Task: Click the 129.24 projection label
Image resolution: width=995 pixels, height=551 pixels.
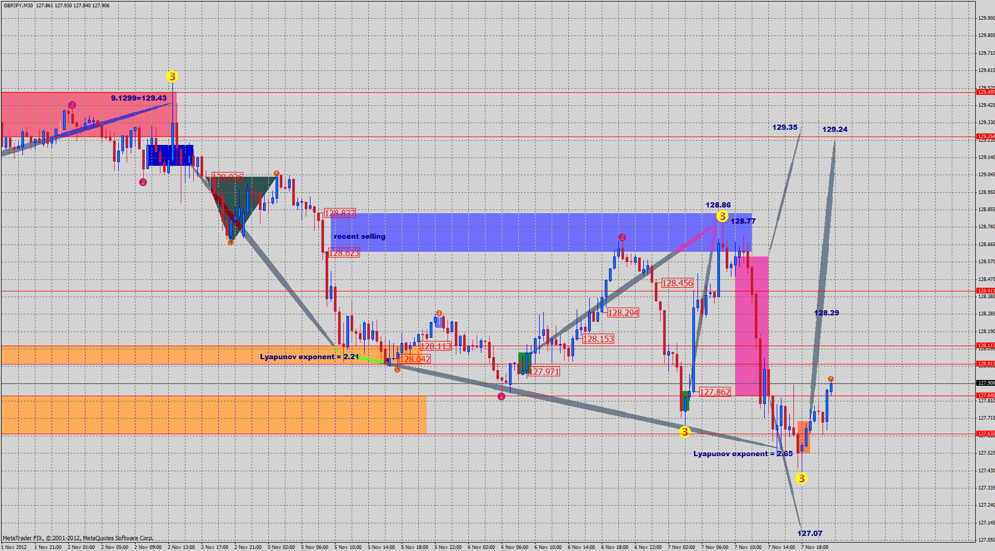Action: pos(835,129)
